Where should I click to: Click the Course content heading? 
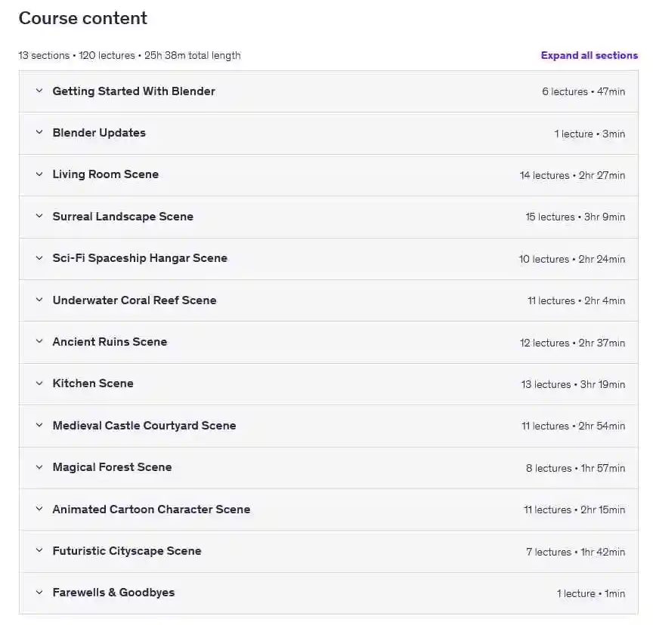[x=83, y=18]
